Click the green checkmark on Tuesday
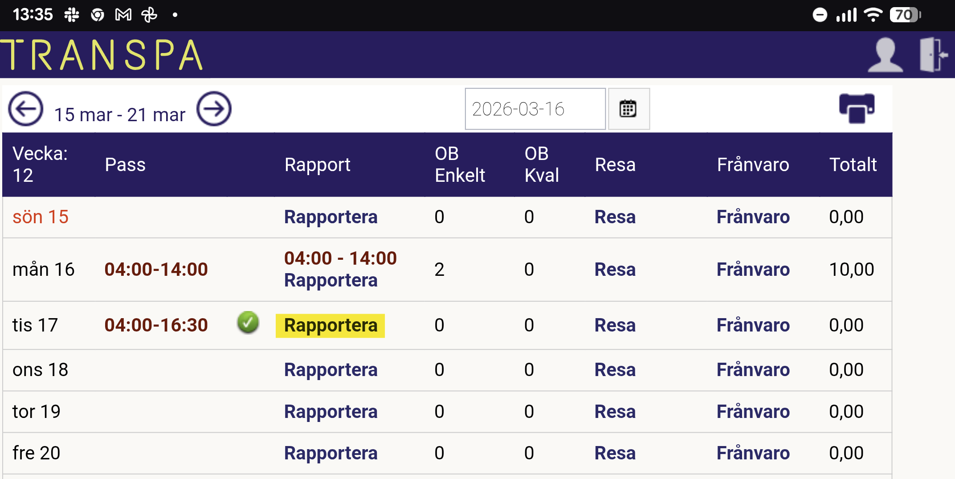This screenshot has width=955, height=479. [x=248, y=323]
